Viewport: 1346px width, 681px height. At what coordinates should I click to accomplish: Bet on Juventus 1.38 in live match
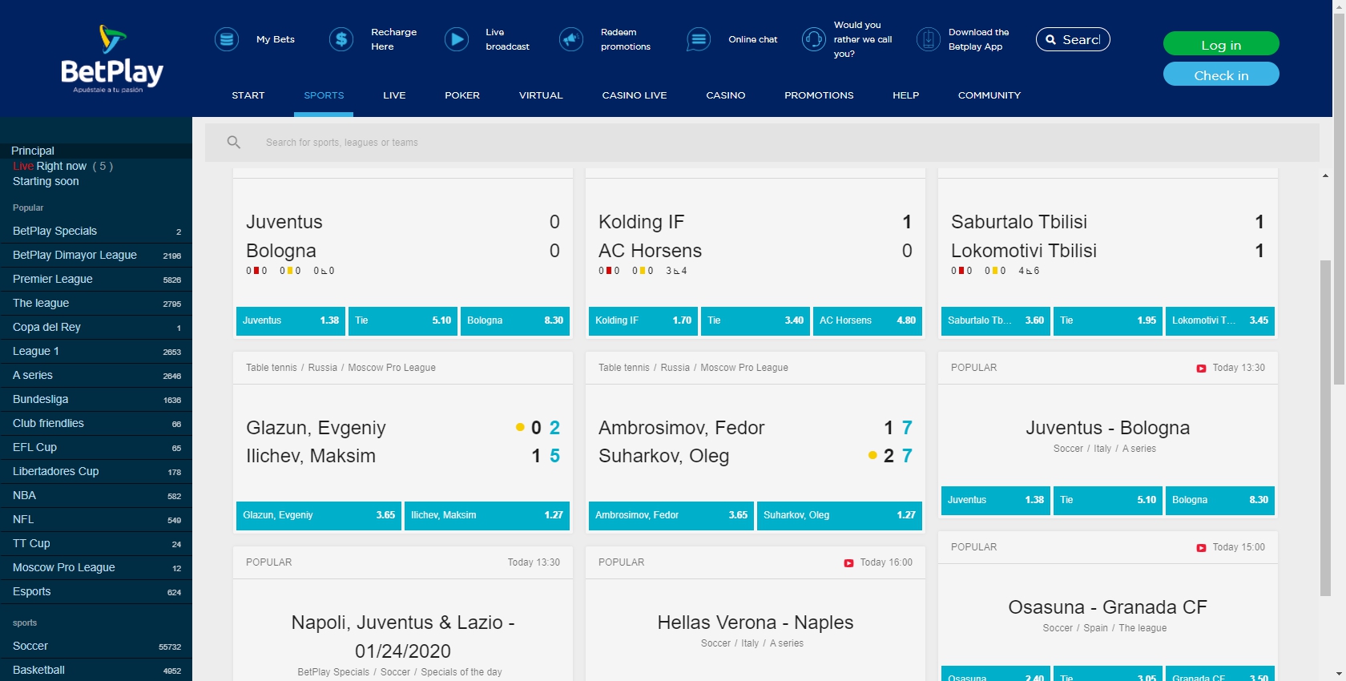pyautogui.click(x=291, y=320)
